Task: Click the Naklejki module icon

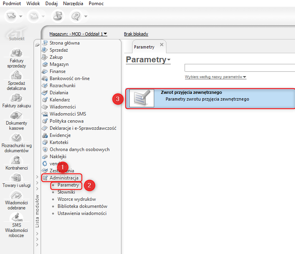Action: point(45,157)
